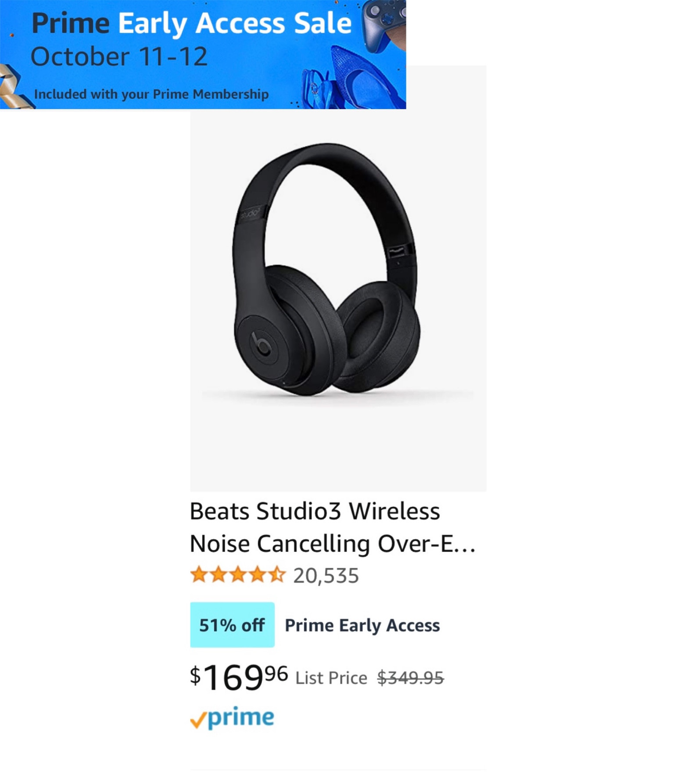Click the Studio3 label on the headband
The height and width of the screenshot is (780, 674).
pyautogui.click(x=251, y=215)
